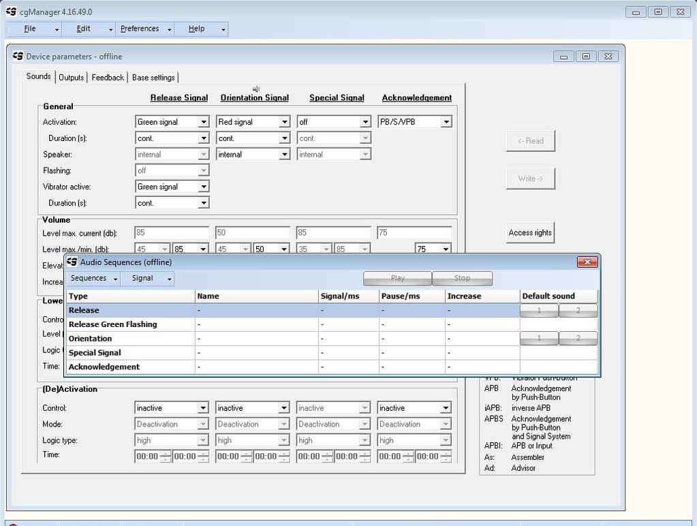The image size is (697, 526).
Task: Click the Audio Sequences window logo icon
Action: pos(72,262)
